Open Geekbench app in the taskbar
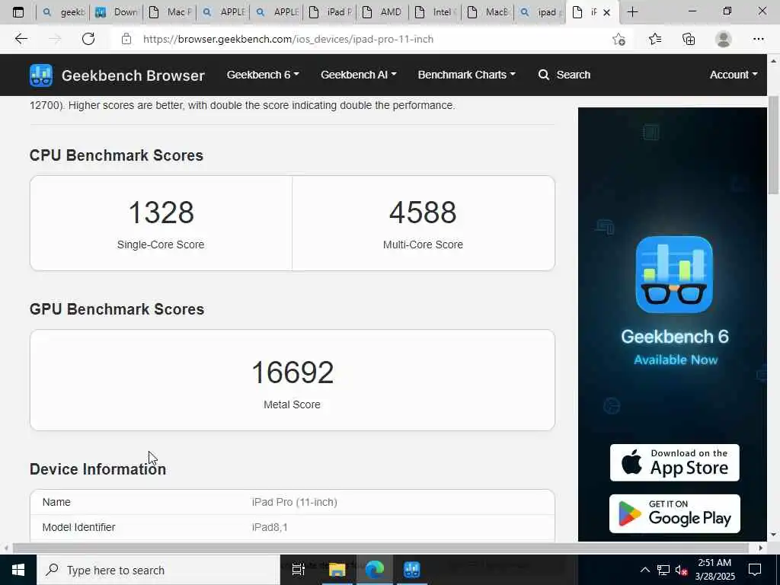The image size is (780, 585). coord(412,570)
